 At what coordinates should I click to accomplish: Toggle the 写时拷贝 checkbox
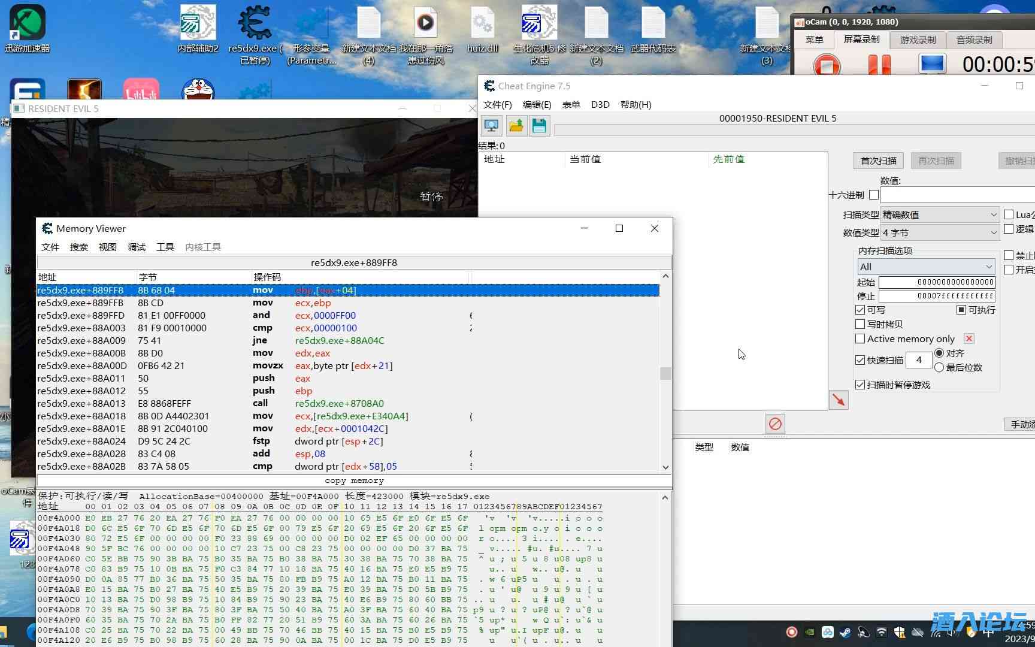[860, 324]
